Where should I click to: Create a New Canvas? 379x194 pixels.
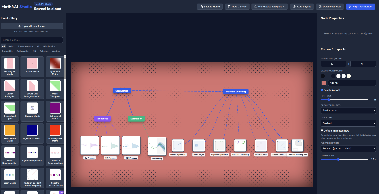pyautogui.click(x=237, y=7)
